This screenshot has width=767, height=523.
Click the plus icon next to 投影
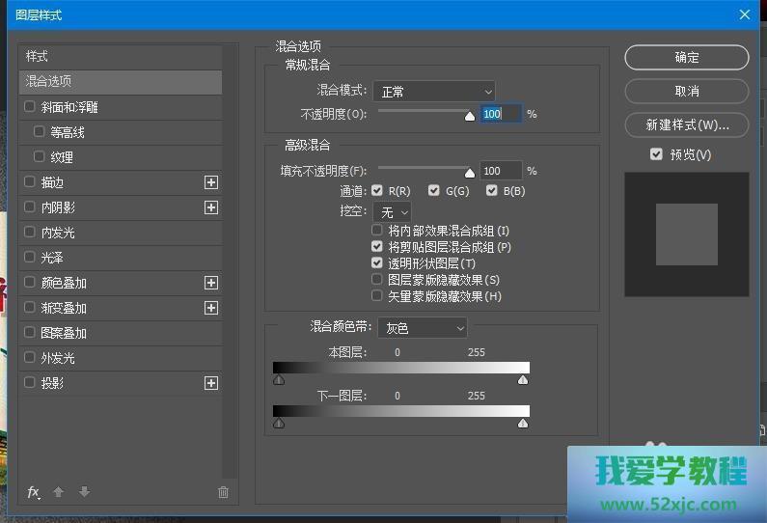(211, 383)
